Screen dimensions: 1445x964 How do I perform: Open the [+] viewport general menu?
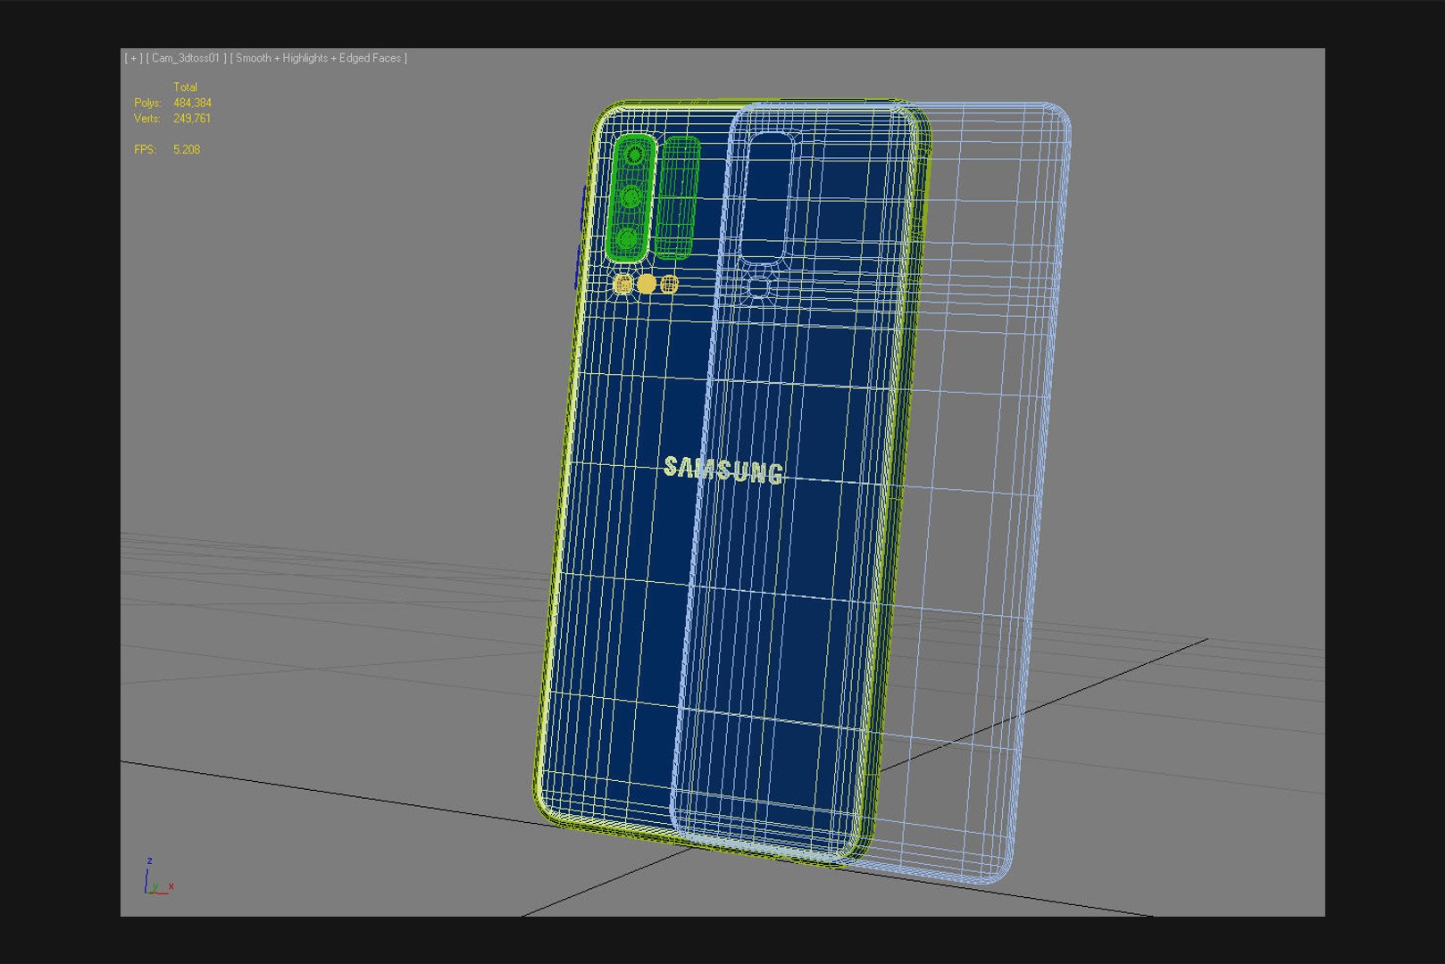click(133, 58)
